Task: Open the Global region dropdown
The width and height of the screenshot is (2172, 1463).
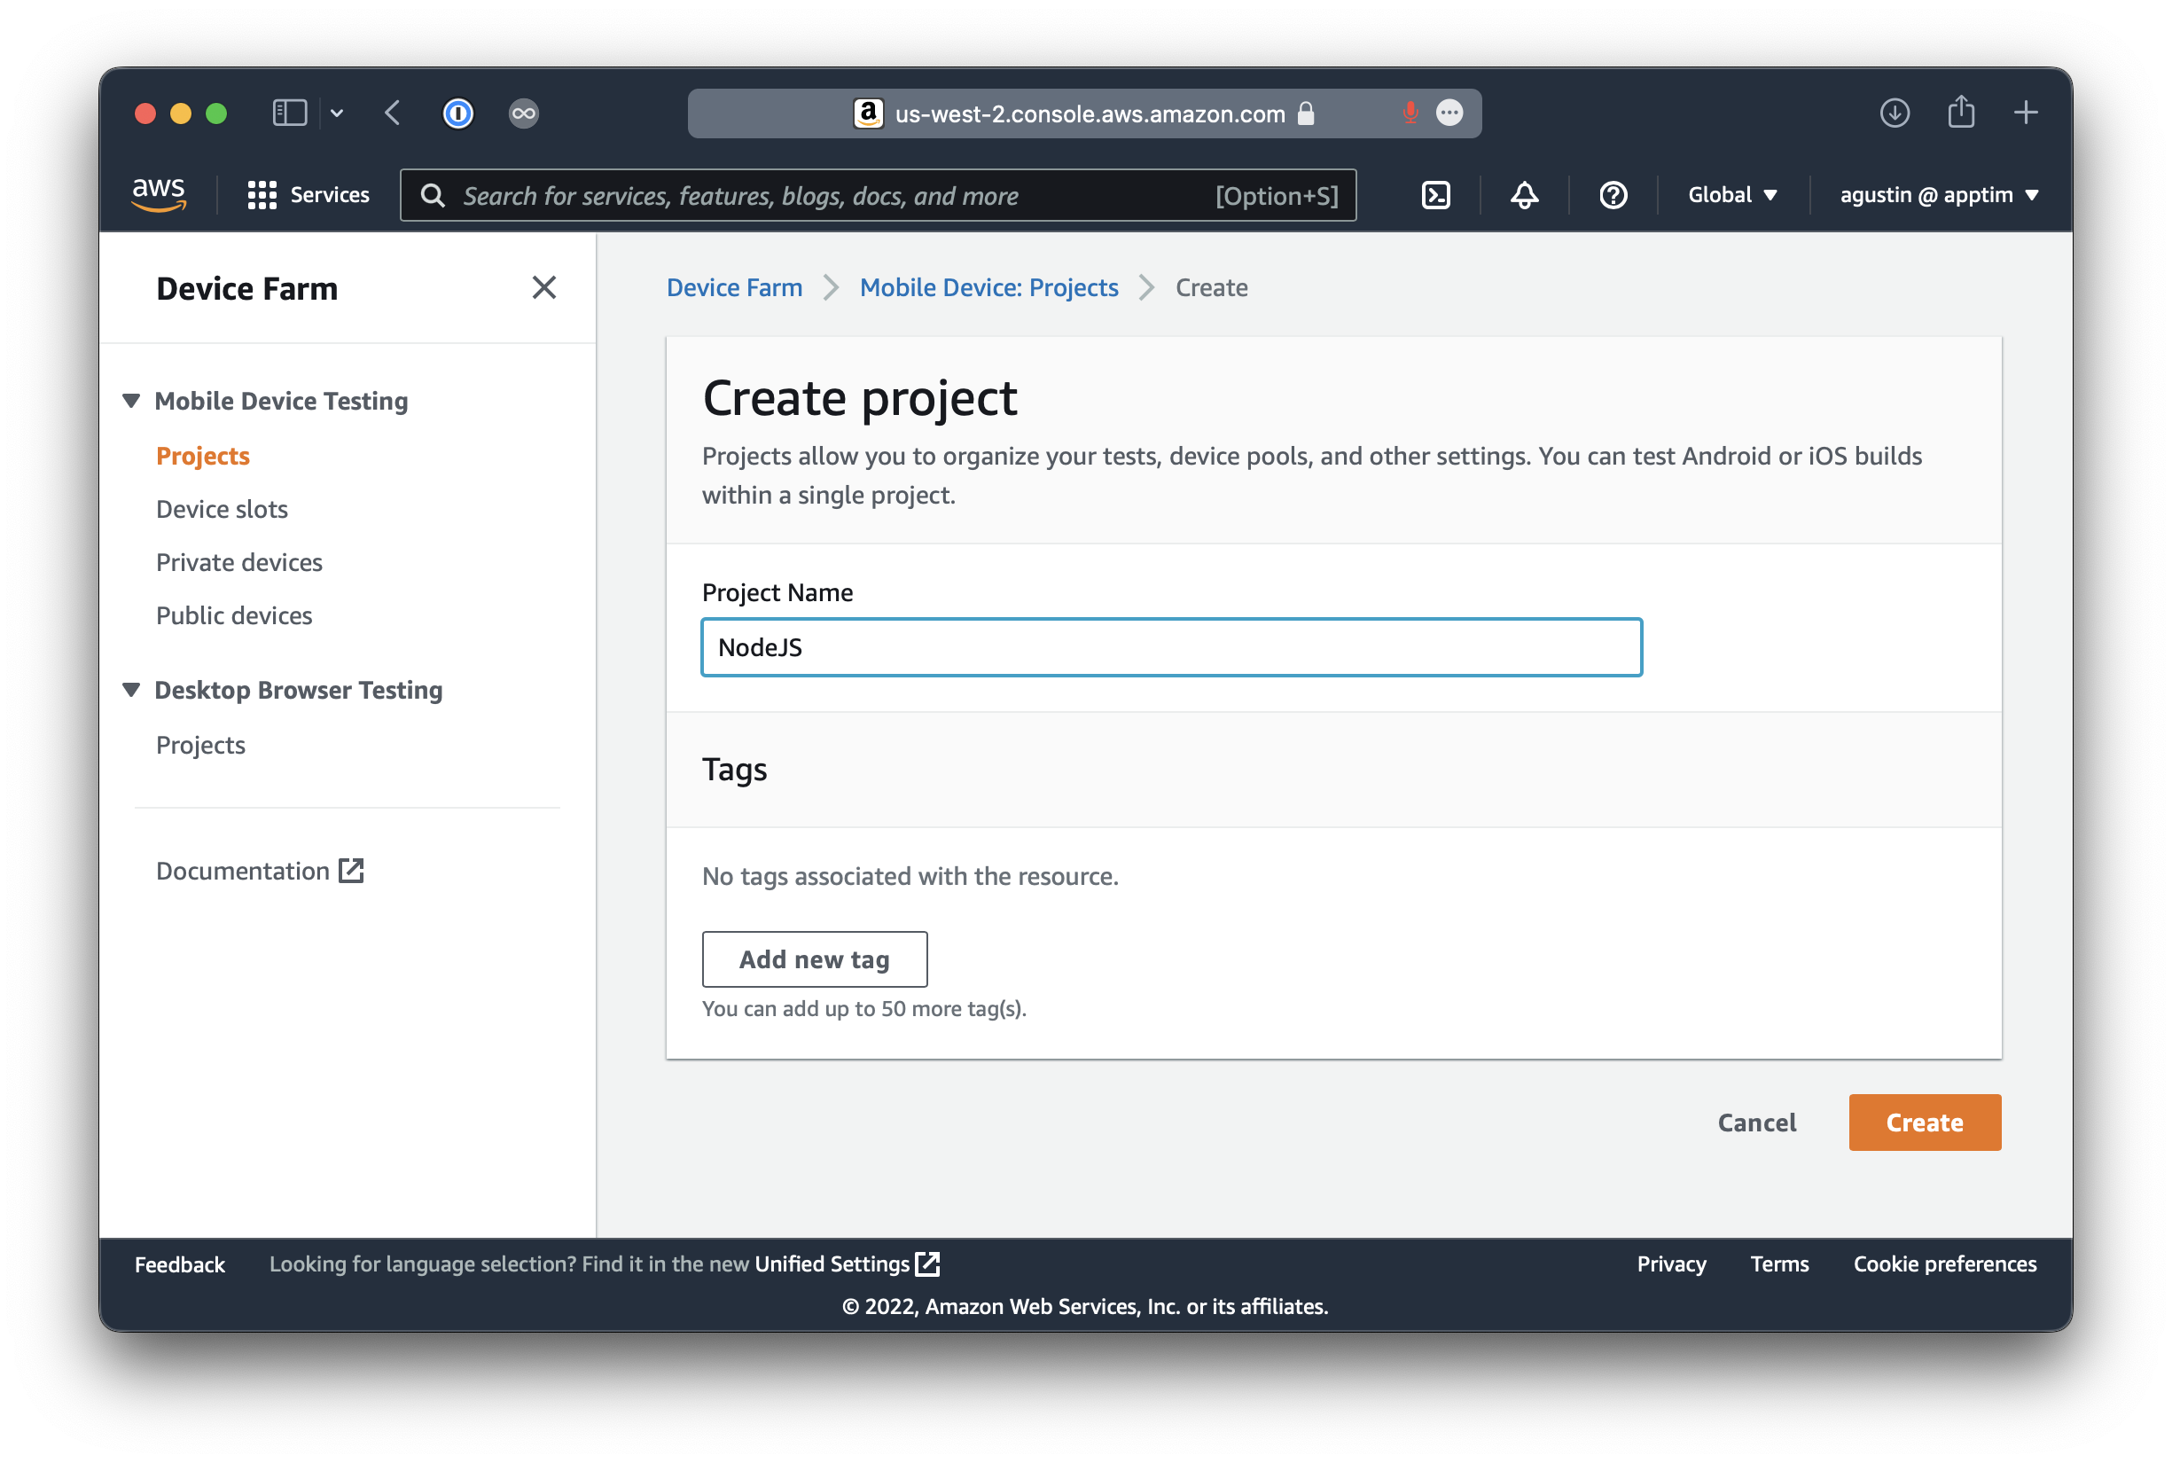Action: (1731, 195)
